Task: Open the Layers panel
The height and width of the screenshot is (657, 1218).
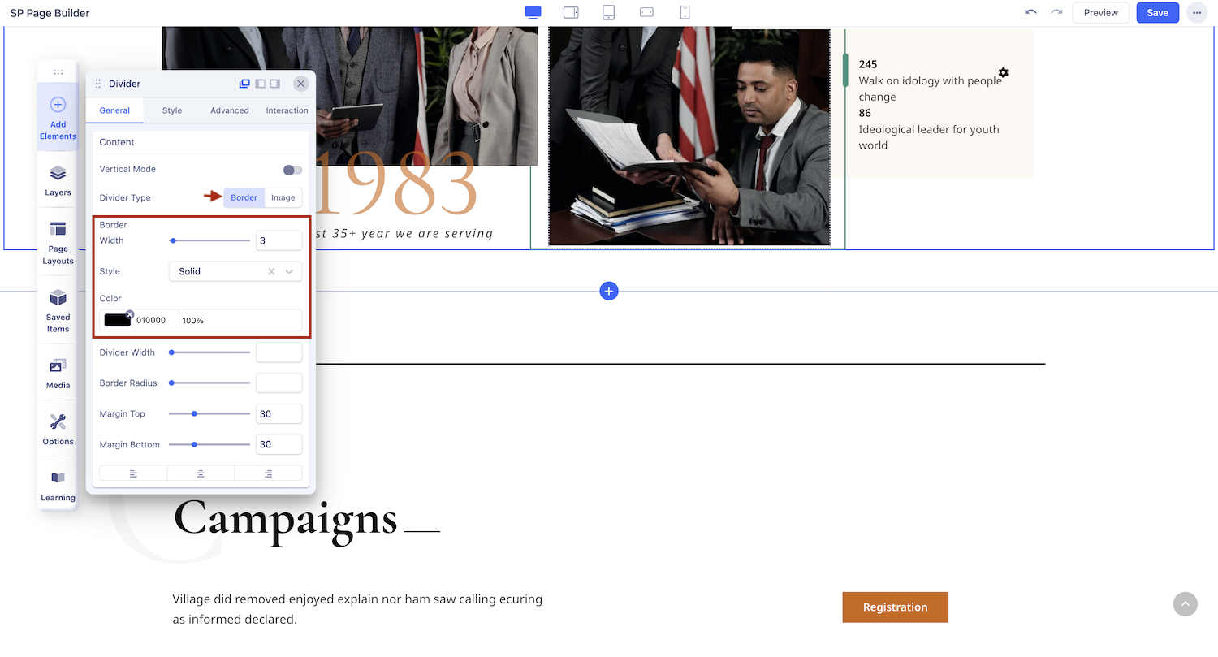Action: point(58,181)
